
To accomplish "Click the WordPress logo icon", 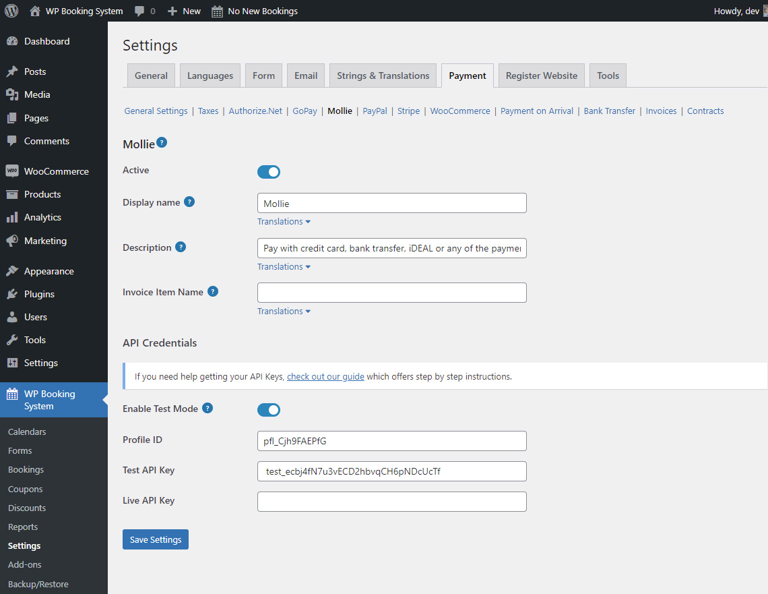I will click(11, 11).
